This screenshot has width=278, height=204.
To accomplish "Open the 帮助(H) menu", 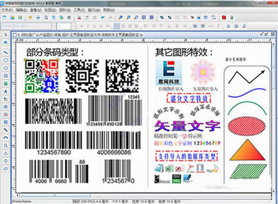I will point(109,10).
